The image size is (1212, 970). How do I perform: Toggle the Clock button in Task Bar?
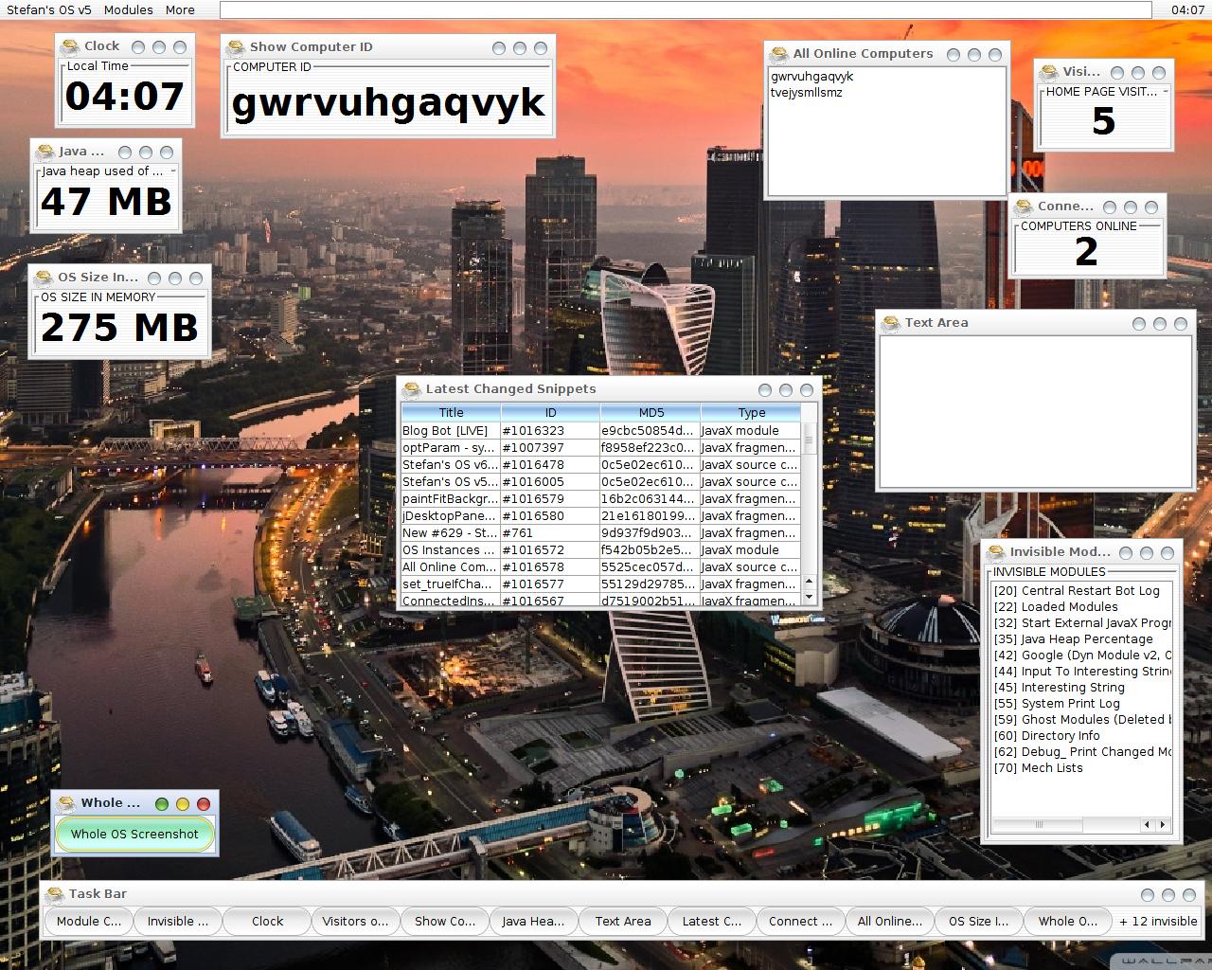coord(267,922)
